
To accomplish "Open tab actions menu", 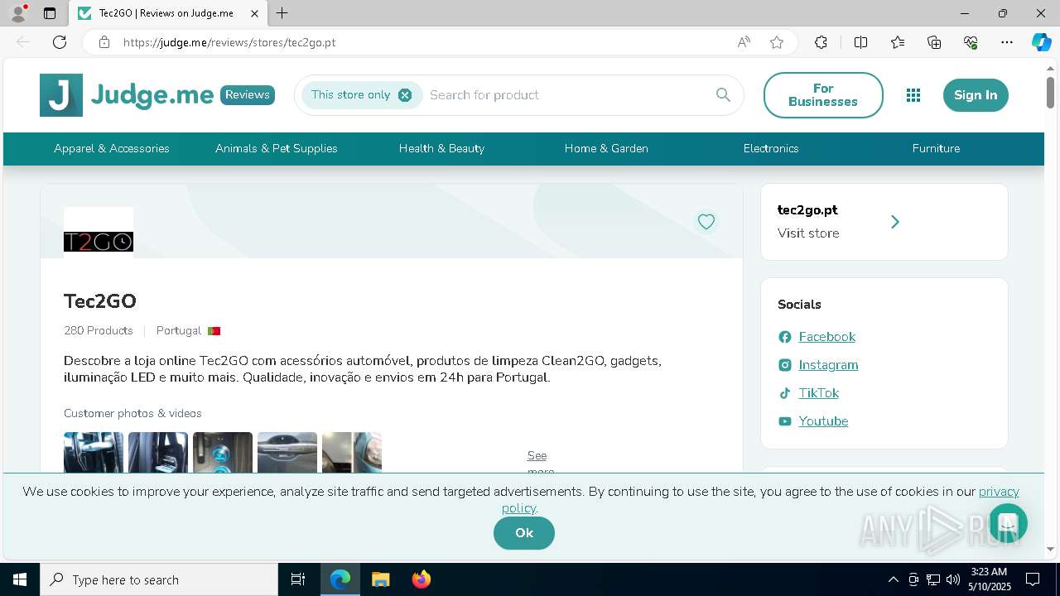I will 50,13.
